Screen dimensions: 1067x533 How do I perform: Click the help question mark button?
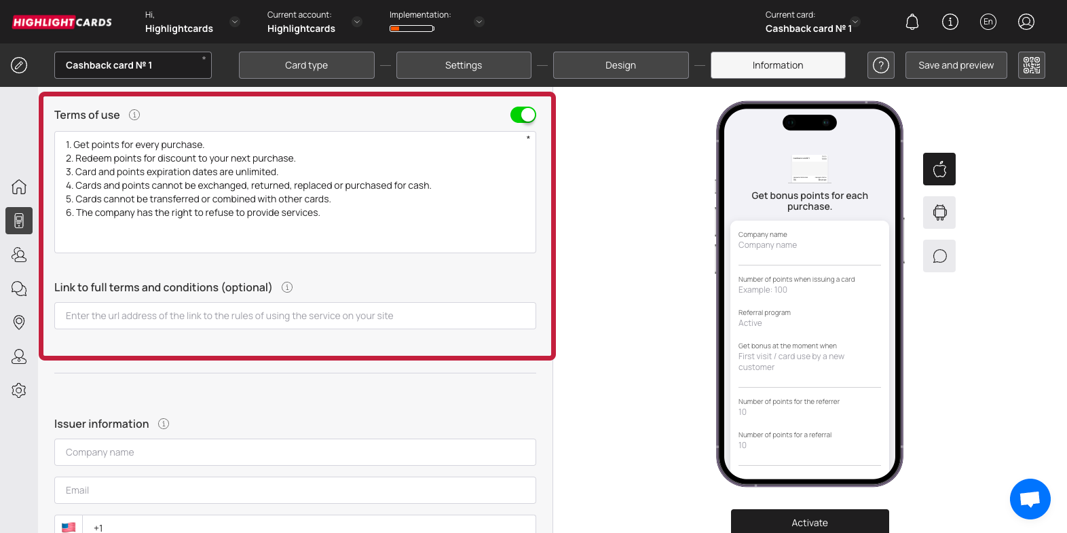coord(880,65)
